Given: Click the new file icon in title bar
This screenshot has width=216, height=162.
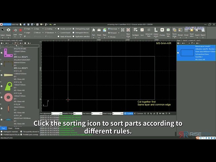Looking at the screenshot, I should tap(21, 25).
